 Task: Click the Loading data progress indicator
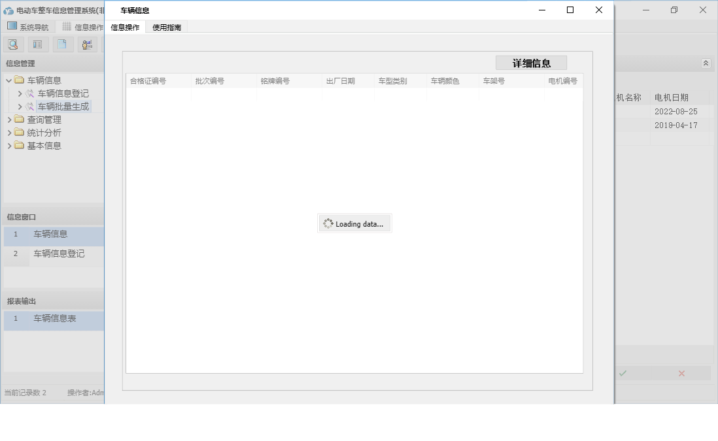(354, 223)
